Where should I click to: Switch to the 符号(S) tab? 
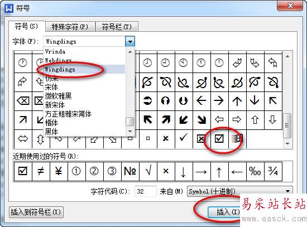click(x=27, y=26)
